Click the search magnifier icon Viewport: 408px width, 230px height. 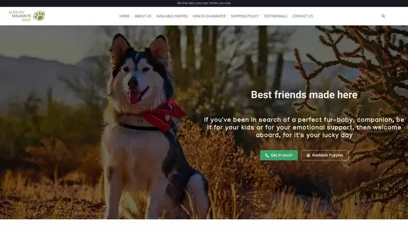pyautogui.click(x=383, y=16)
